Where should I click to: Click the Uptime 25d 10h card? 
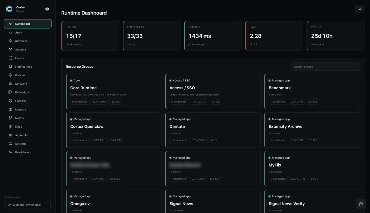[335, 36]
